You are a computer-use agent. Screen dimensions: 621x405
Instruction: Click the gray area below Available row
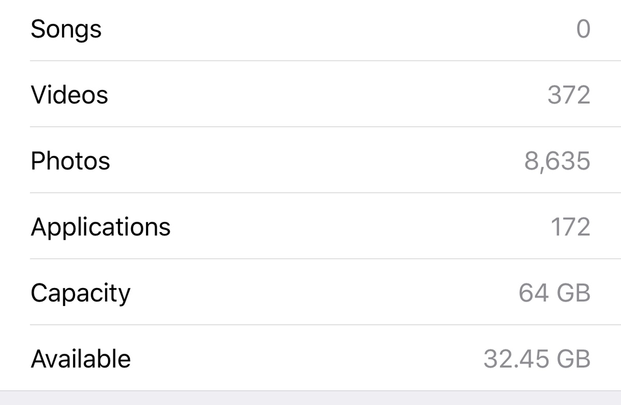click(310, 398)
